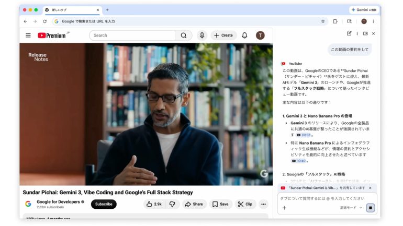
Task: Focus the Gemini question input field
Action: 324,198
